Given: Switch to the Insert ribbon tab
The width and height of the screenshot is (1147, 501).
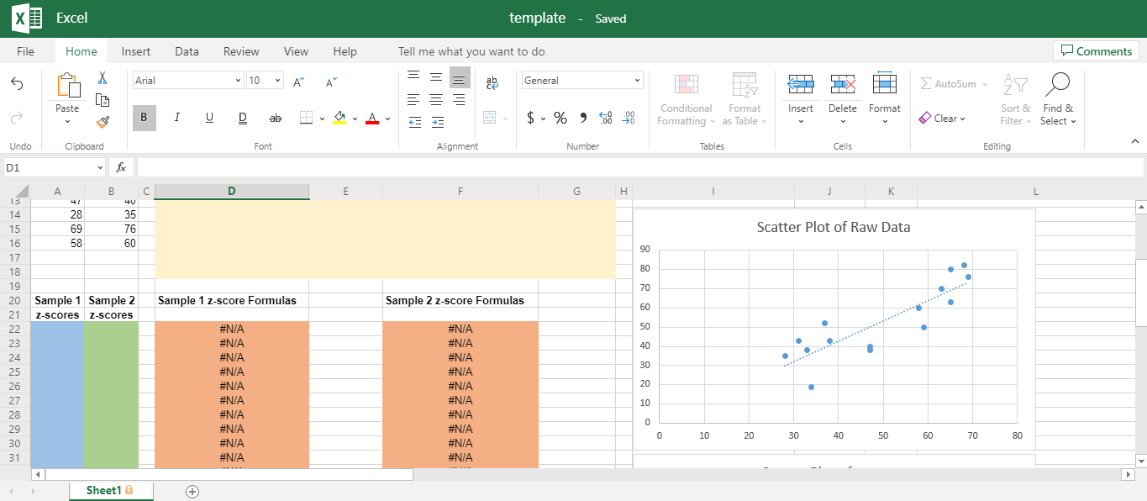Looking at the screenshot, I should point(135,51).
